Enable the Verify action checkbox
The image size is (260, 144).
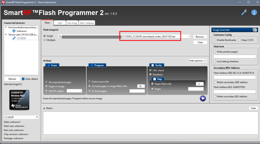click(152, 65)
